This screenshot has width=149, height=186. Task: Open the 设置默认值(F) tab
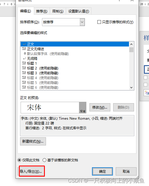79,11
